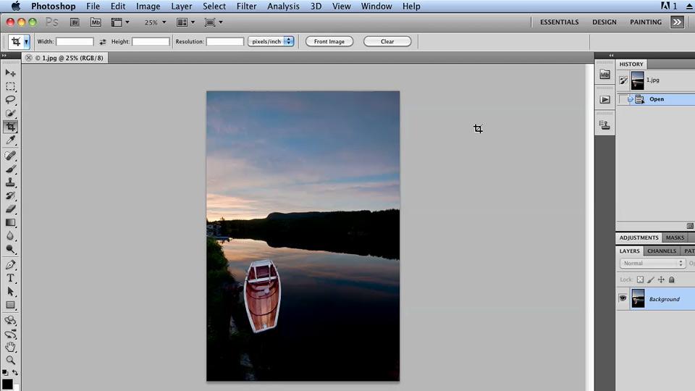The image size is (695, 391).
Task: Set history brush source for 1.jpg snapshot
Action: [x=623, y=80]
